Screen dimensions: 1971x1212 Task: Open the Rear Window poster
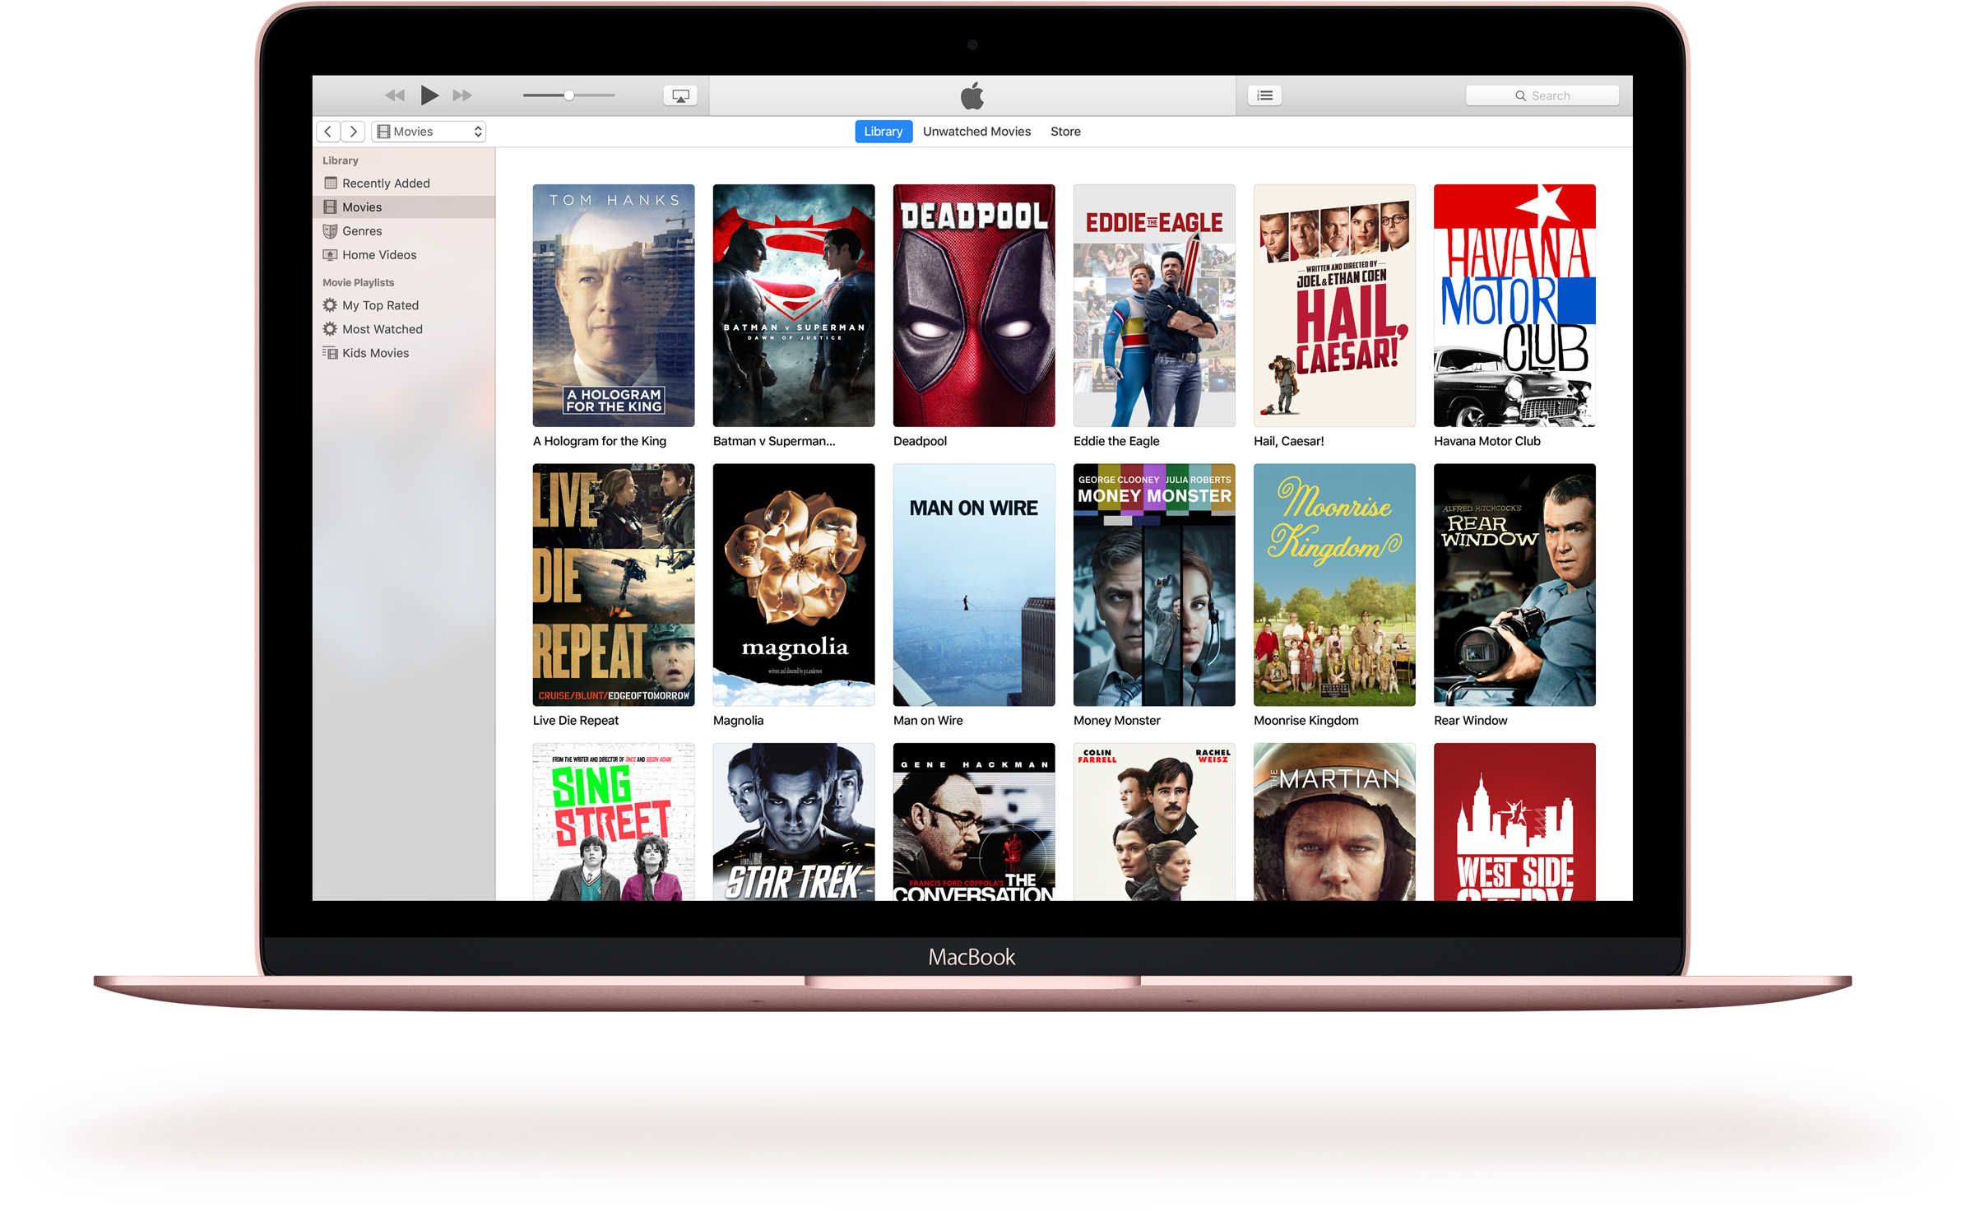coord(1514,585)
